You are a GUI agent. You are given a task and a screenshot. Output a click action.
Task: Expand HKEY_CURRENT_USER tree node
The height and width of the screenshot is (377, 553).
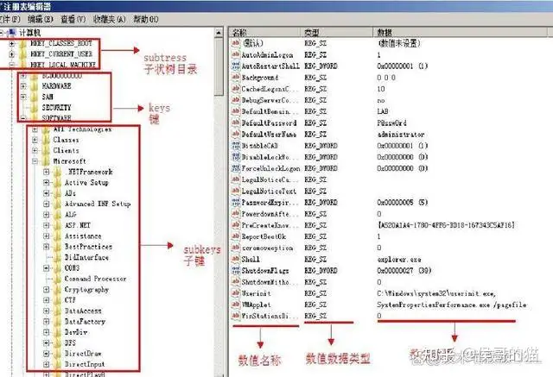tap(12, 54)
